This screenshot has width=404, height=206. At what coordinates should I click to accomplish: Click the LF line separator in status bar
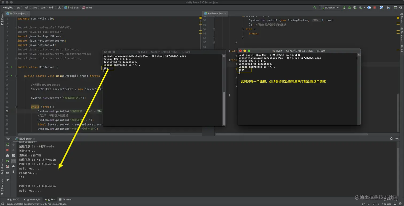point(369,204)
